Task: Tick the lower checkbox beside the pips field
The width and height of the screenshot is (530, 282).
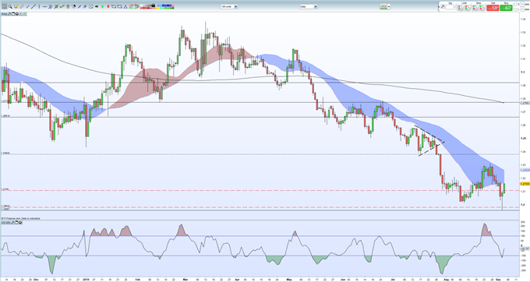Action: (516, 9)
